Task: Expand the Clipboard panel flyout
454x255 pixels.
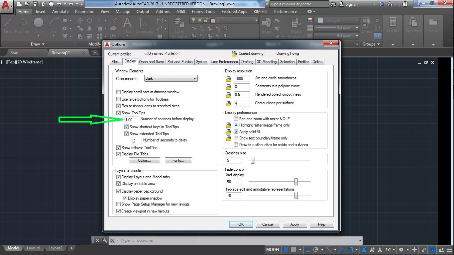Action: [x=413, y=44]
